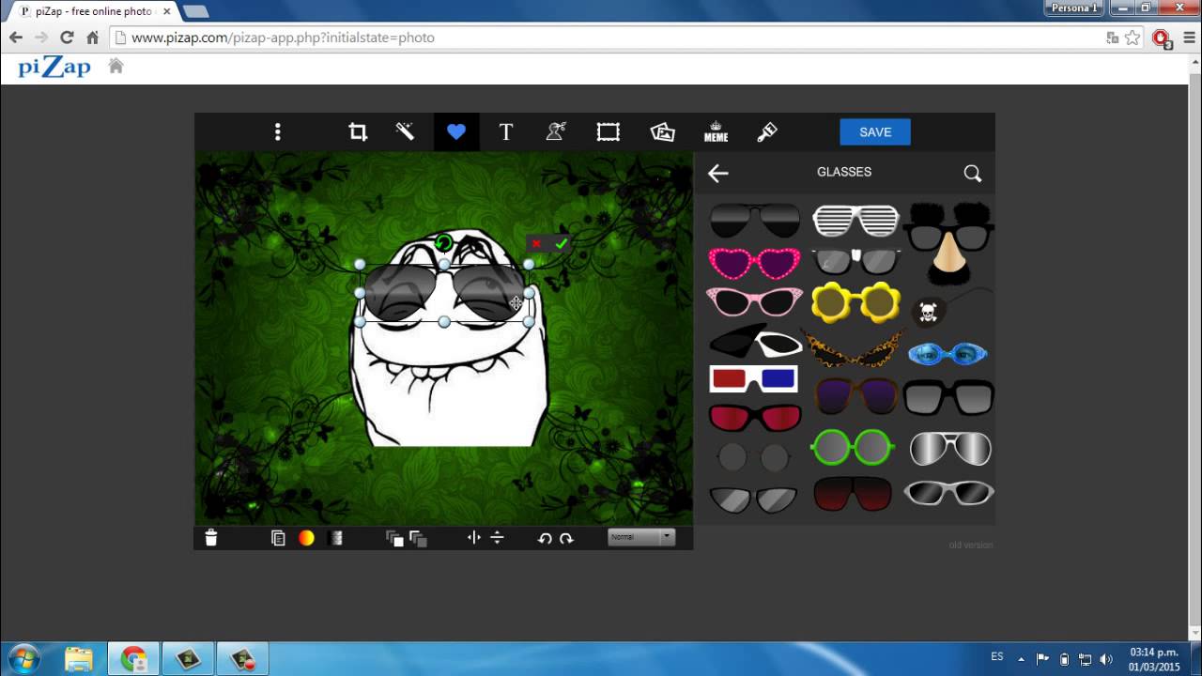Bring sticker to front layer
The height and width of the screenshot is (676, 1202).
tap(394, 538)
